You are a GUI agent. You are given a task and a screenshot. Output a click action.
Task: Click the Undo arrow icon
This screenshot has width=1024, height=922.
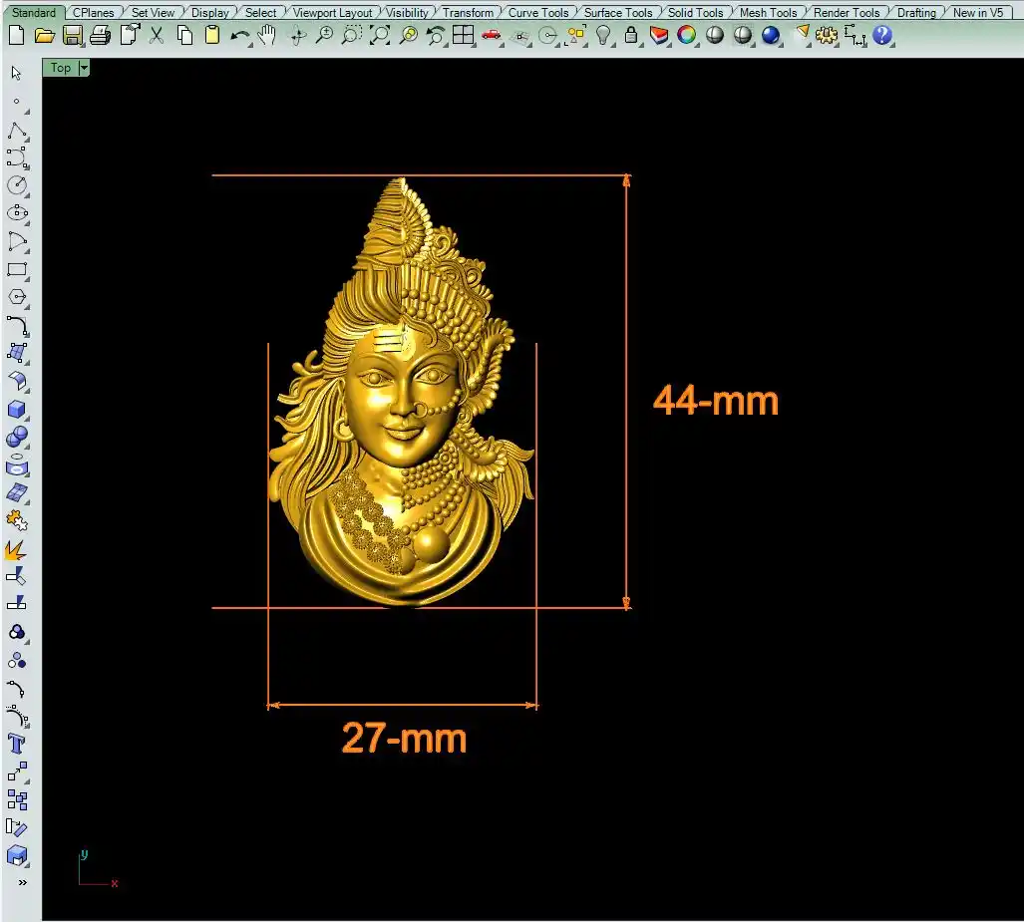pos(239,35)
